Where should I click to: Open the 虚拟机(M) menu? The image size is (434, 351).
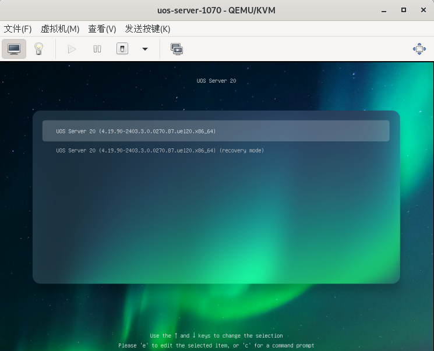tap(60, 29)
